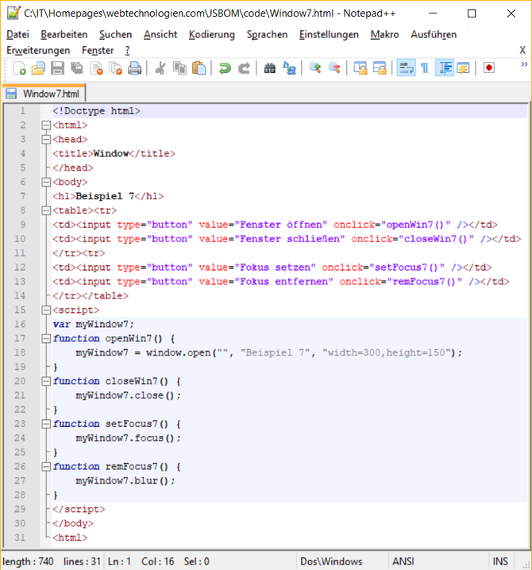Click the user-defined language toolbar icon
Viewport: 532px width, 570px height.
(x=463, y=68)
